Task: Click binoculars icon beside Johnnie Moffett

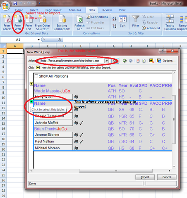Action: coord(76,123)
